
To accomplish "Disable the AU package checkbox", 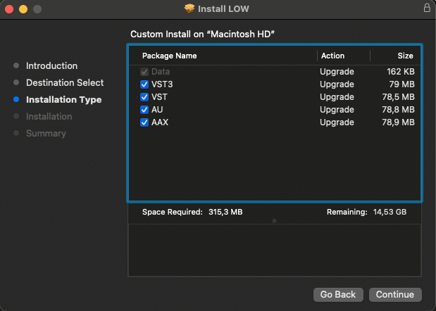I will [x=144, y=110].
